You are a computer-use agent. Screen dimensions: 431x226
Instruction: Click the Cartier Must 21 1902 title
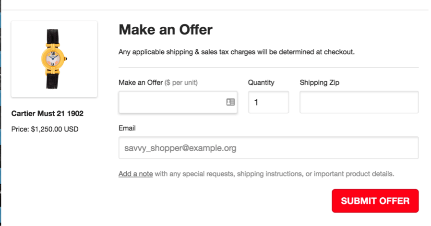48,113
